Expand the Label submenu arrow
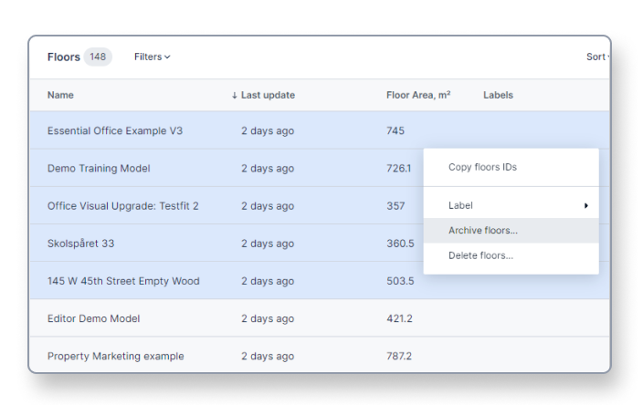 [585, 206]
